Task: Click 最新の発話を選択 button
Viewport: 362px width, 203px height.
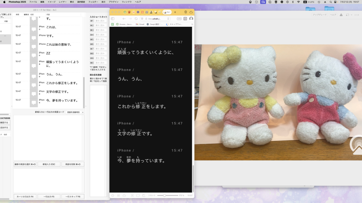Action: pos(25,164)
